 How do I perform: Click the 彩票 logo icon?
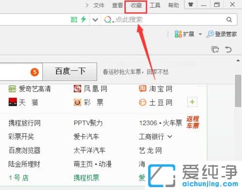tap(77, 102)
